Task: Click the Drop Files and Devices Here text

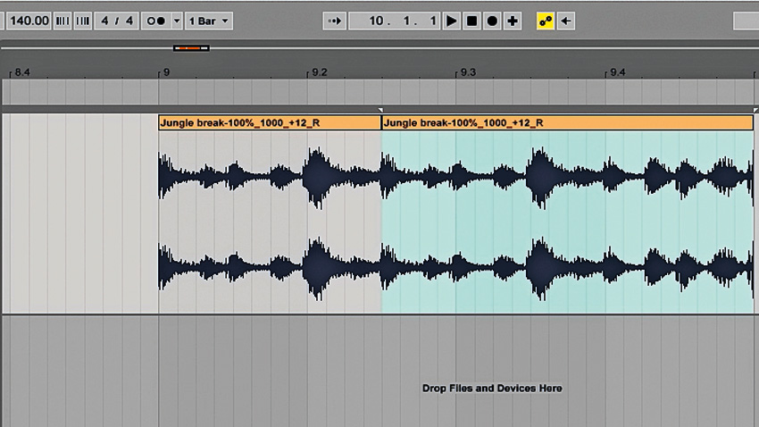Action: tap(492, 389)
